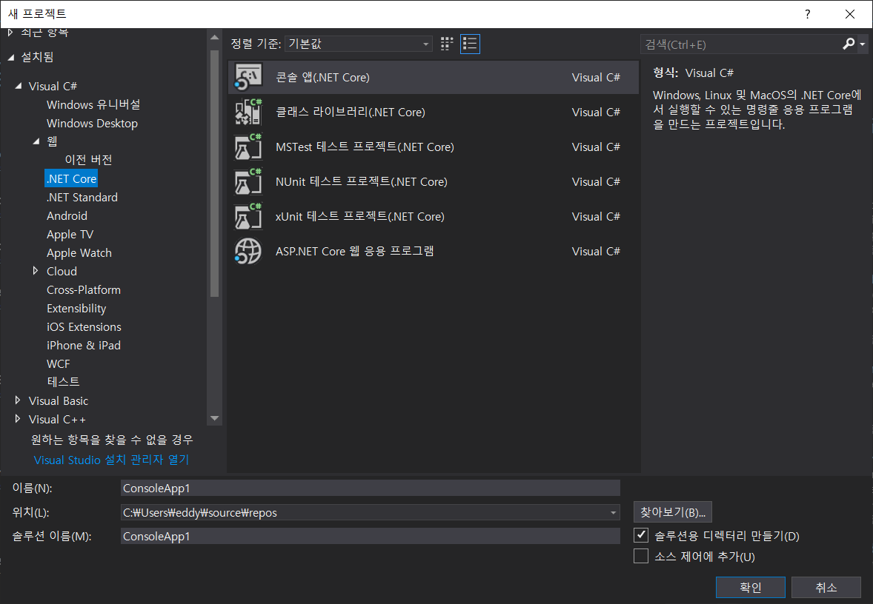Click the search magnifier icon
The height and width of the screenshot is (604, 873).
849,44
